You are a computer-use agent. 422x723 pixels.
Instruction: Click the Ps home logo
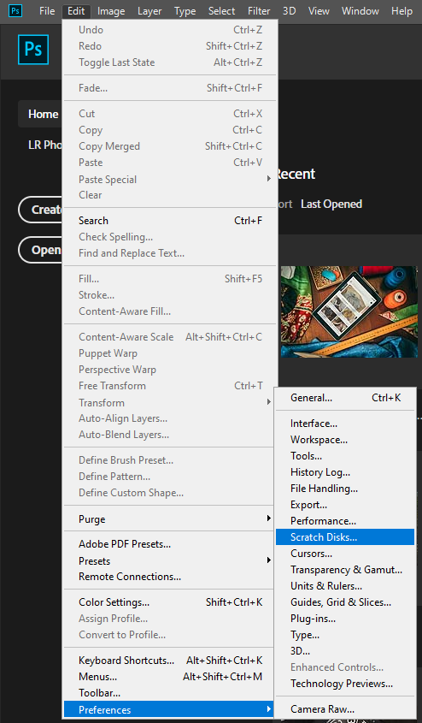(33, 50)
